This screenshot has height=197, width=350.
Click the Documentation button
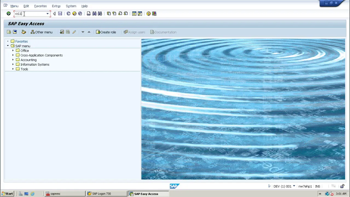click(164, 32)
